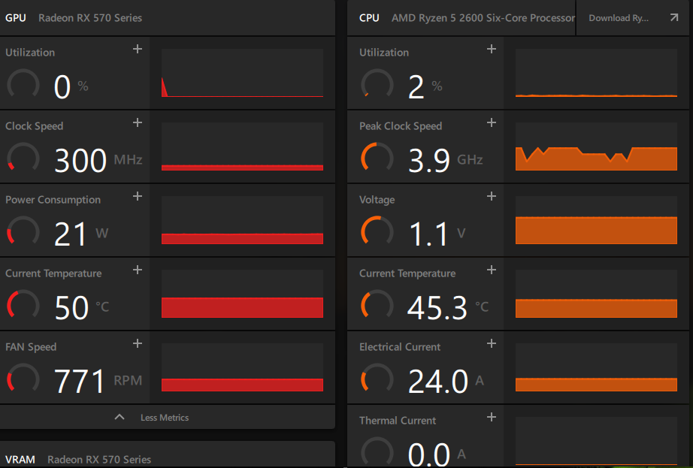The image size is (693, 468).
Task: Click the CPU Utilization graph
Action: click(x=596, y=73)
